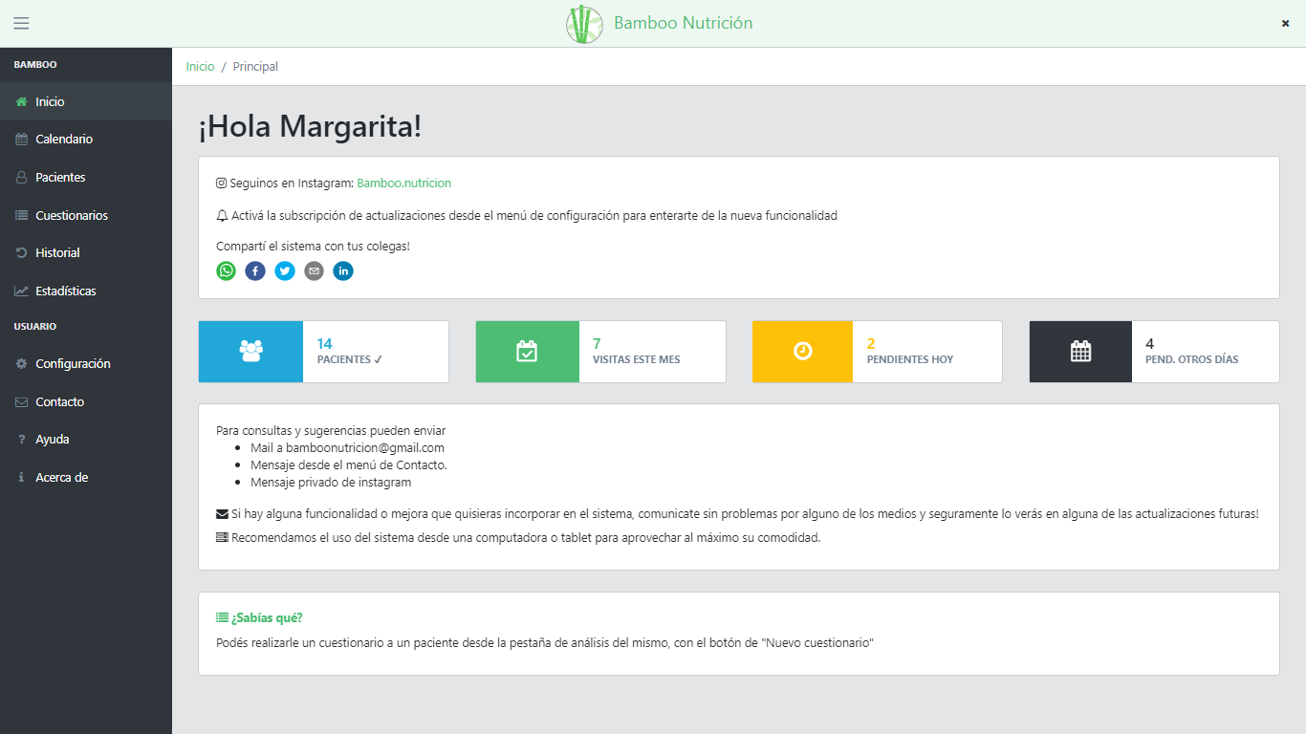Click the gear icon beside Configuración
This screenshot has height=734, width=1306.
coord(21,364)
